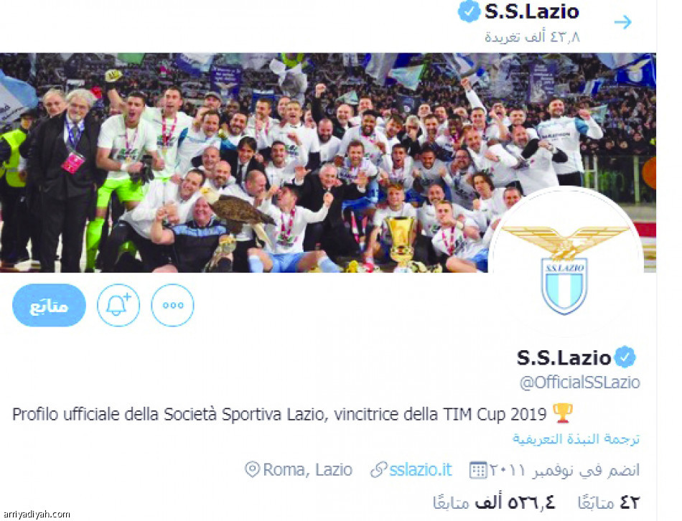Open the ٤٢ following count
682x521 pixels.
point(609,503)
